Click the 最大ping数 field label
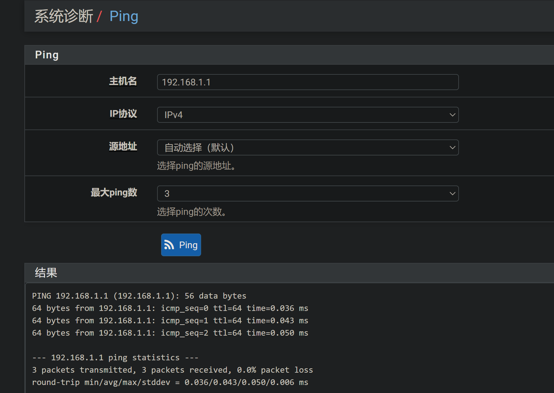The image size is (554, 393). (114, 192)
